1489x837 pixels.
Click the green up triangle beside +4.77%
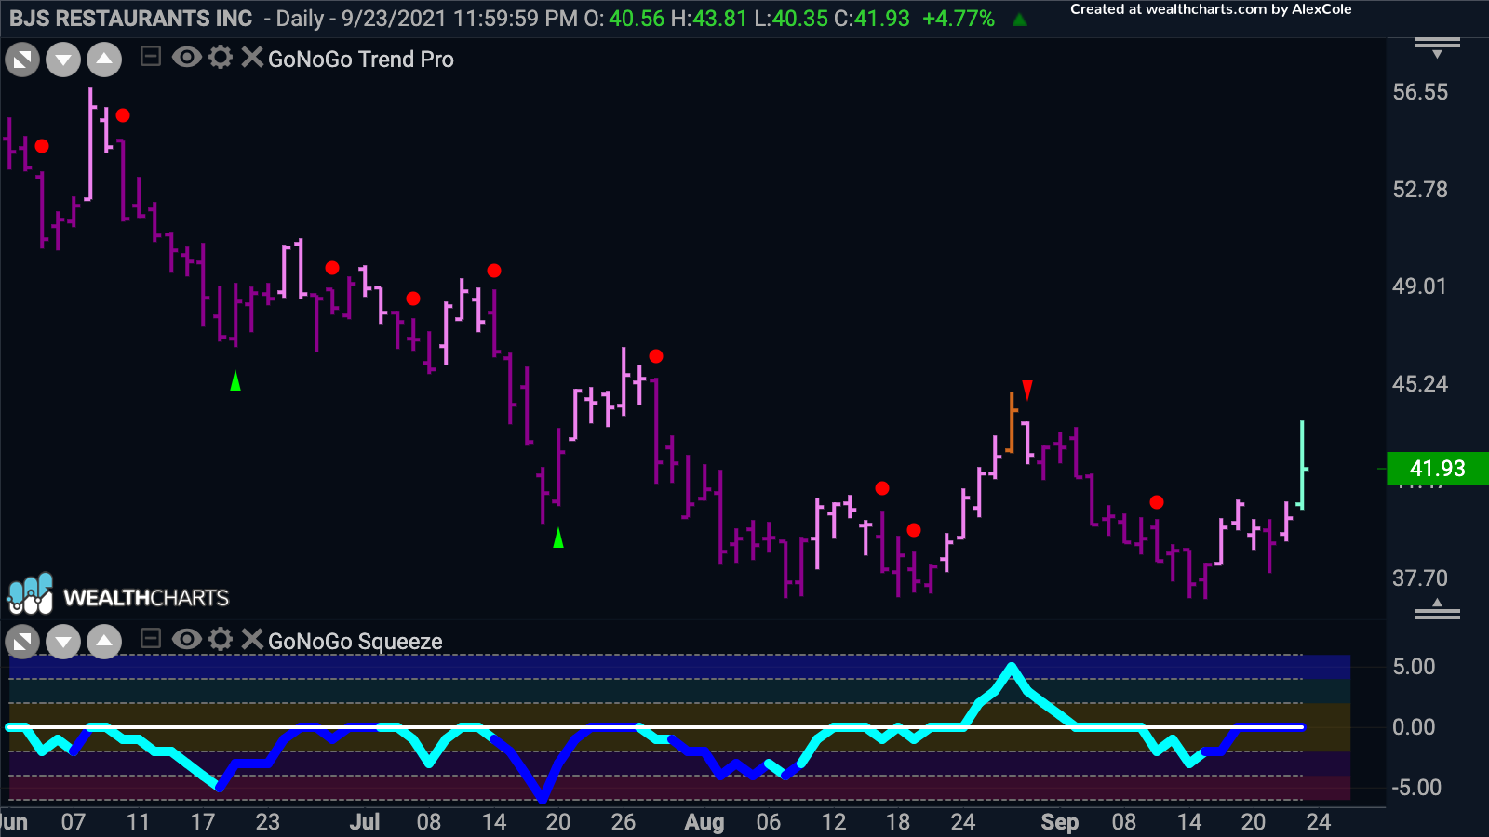tap(1020, 19)
